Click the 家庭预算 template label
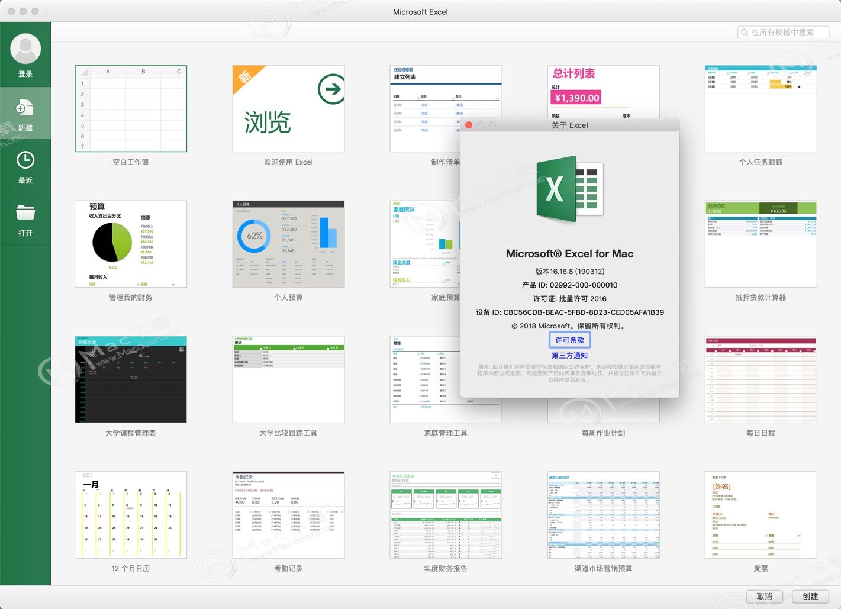The image size is (841, 609). (446, 298)
